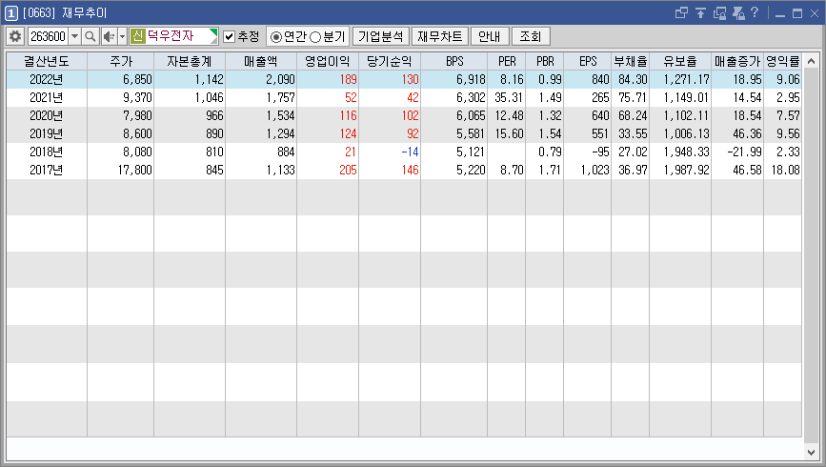
Task: Click the PBR column header
Action: pos(545,61)
